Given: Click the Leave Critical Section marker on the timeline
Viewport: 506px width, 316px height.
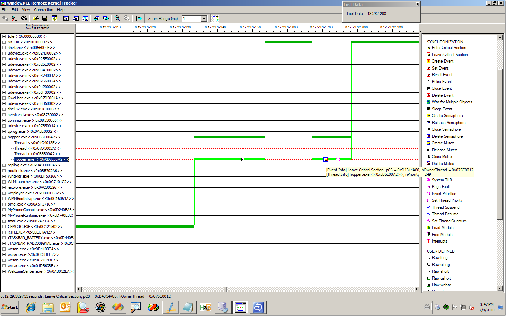Looking at the screenshot, I should point(326,159).
